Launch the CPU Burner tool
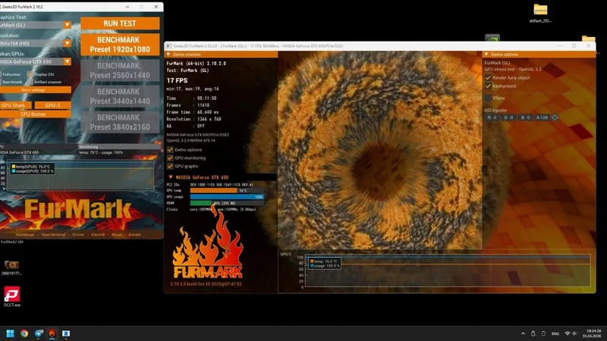The height and width of the screenshot is (341, 607). (x=35, y=114)
